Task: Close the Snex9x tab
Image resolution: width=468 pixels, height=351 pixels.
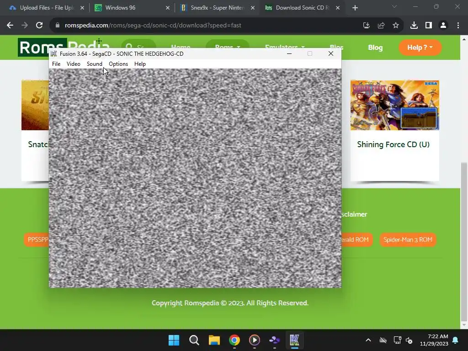Action: (x=252, y=8)
